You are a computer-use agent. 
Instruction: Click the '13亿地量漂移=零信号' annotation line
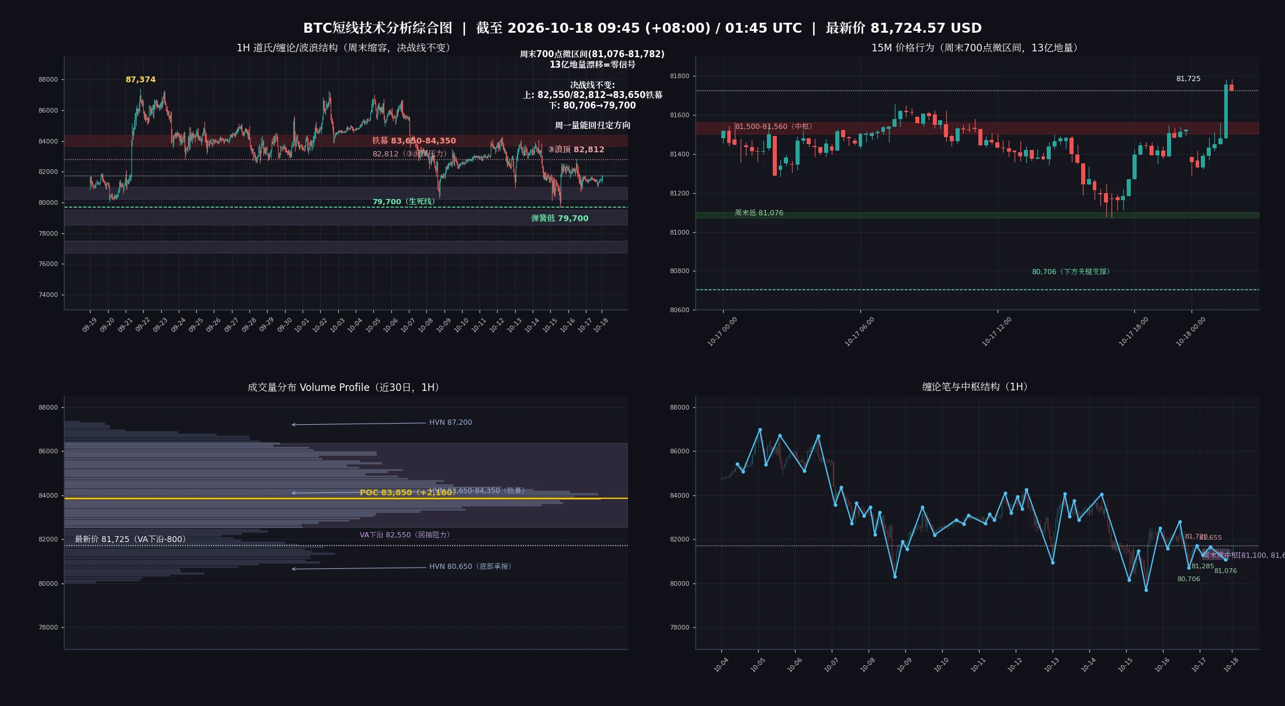point(592,65)
